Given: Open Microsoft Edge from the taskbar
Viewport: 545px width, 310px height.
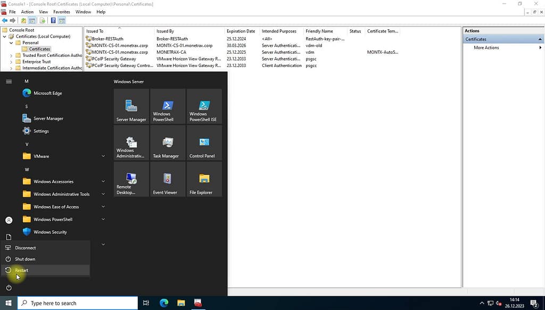Looking at the screenshot, I should [x=164, y=303].
